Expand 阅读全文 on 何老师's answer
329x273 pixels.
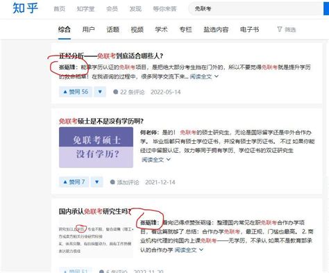tap(153, 160)
